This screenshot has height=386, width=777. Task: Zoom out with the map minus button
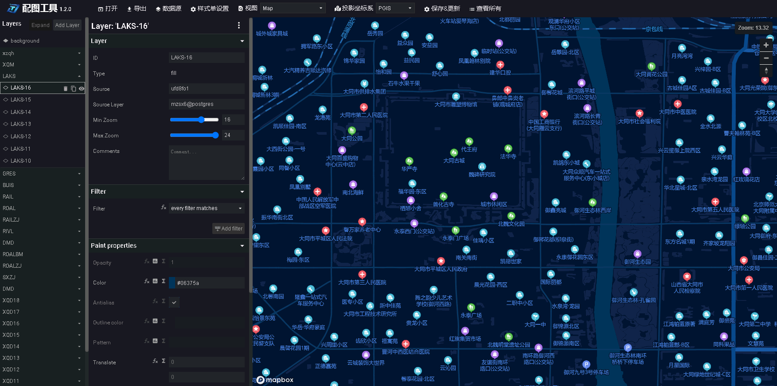pyautogui.click(x=766, y=58)
